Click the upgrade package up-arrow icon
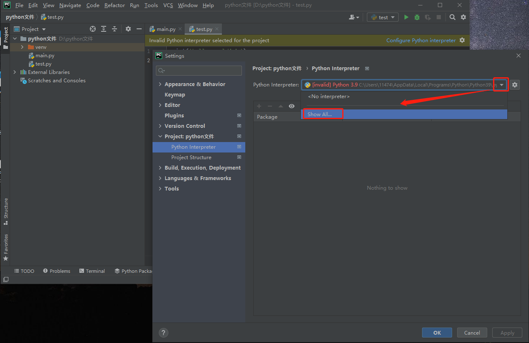The image size is (529, 343). click(281, 106)
